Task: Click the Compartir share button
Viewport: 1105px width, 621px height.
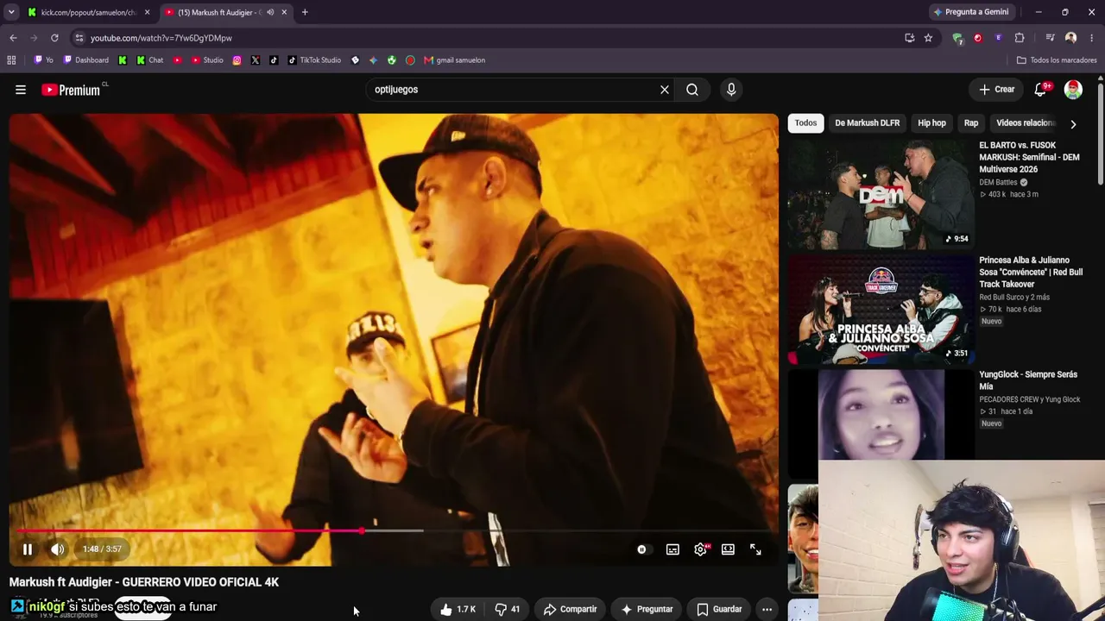Action: pyautogui.click(x=569, y=609)
